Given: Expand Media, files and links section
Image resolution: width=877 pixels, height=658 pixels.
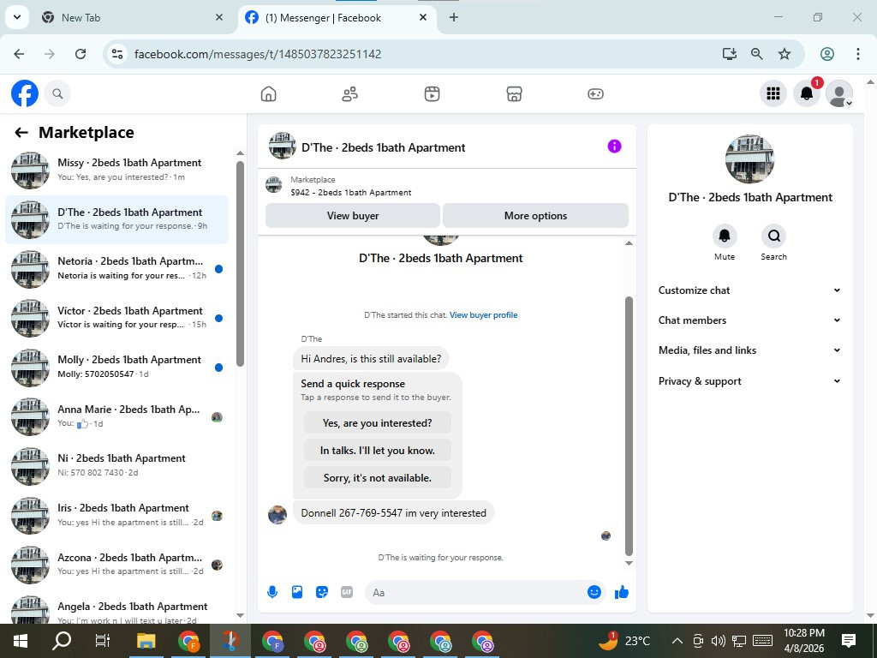Looking at the screenshot, I should (x=749, y=350).
